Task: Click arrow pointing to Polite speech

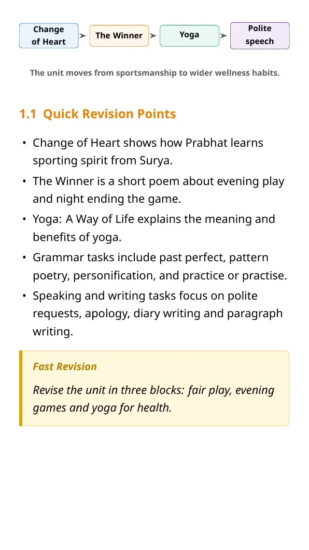Action: point(223,35)
